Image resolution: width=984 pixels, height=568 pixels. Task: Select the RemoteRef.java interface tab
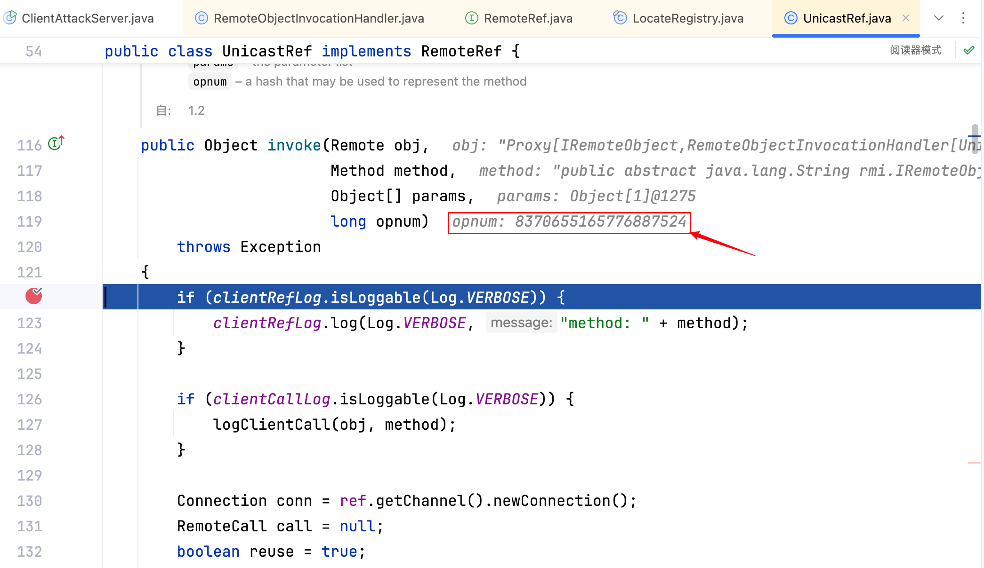528,18
